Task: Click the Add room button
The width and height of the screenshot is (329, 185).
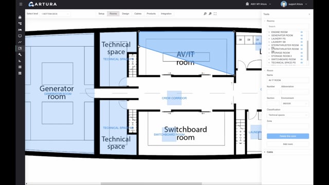Action: (288, 144)
